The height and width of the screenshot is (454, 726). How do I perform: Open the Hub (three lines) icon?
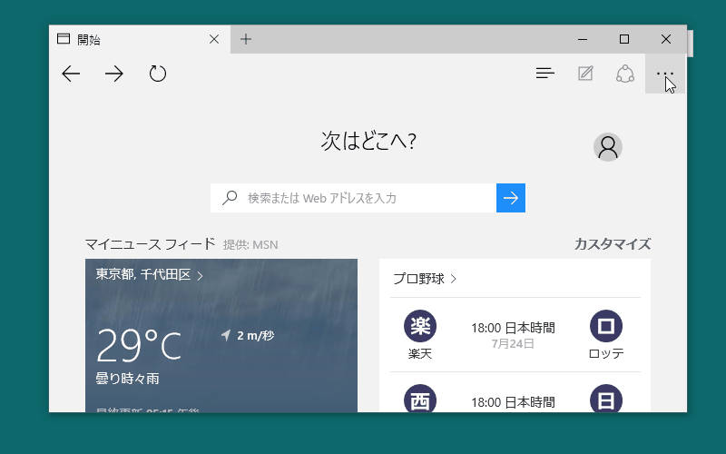pos(545,74)
